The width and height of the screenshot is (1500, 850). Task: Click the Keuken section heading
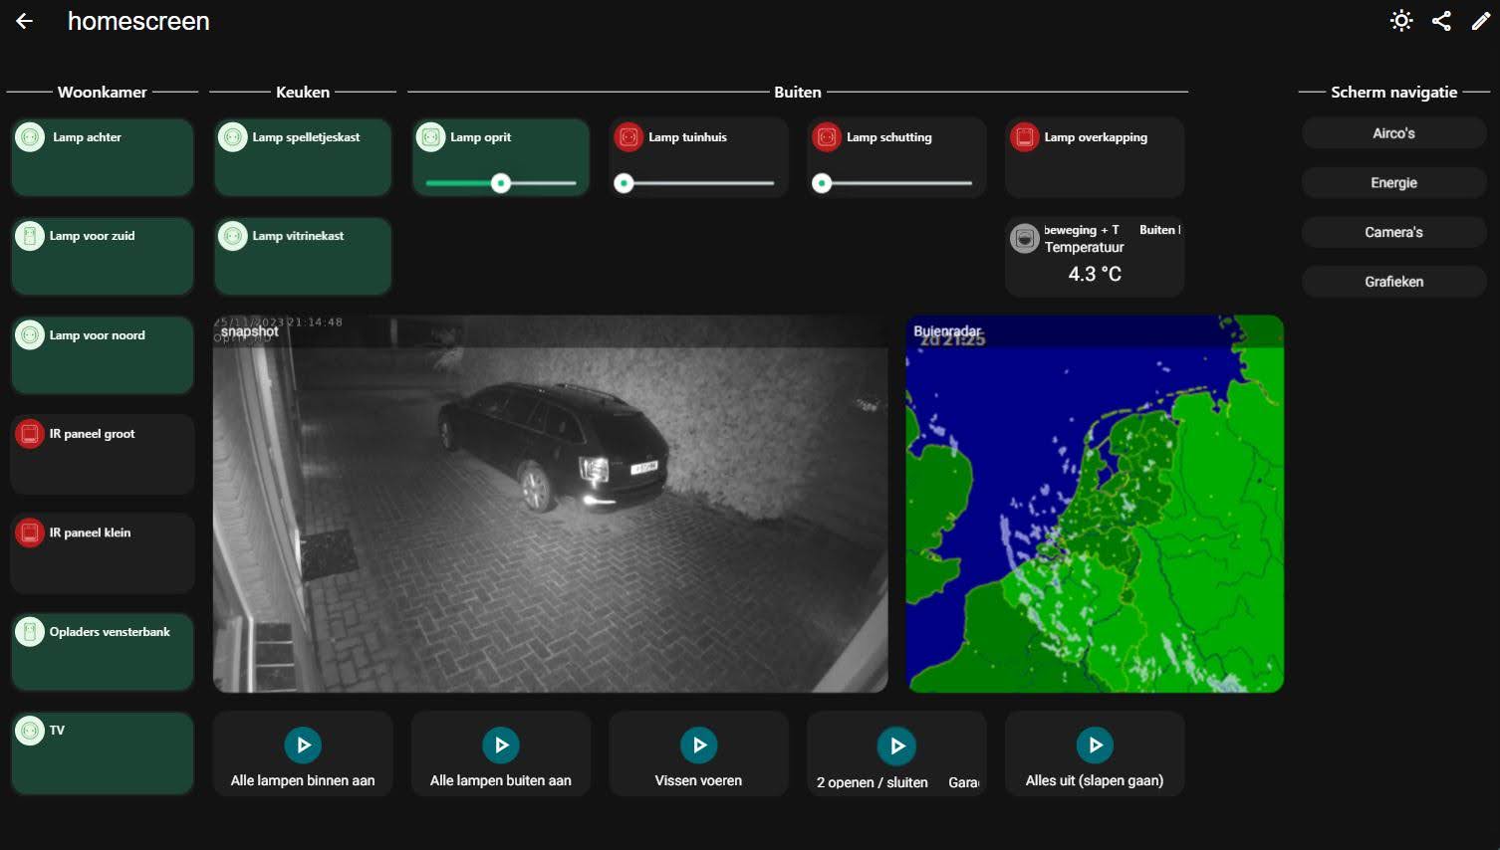click(x=303, y=92)
